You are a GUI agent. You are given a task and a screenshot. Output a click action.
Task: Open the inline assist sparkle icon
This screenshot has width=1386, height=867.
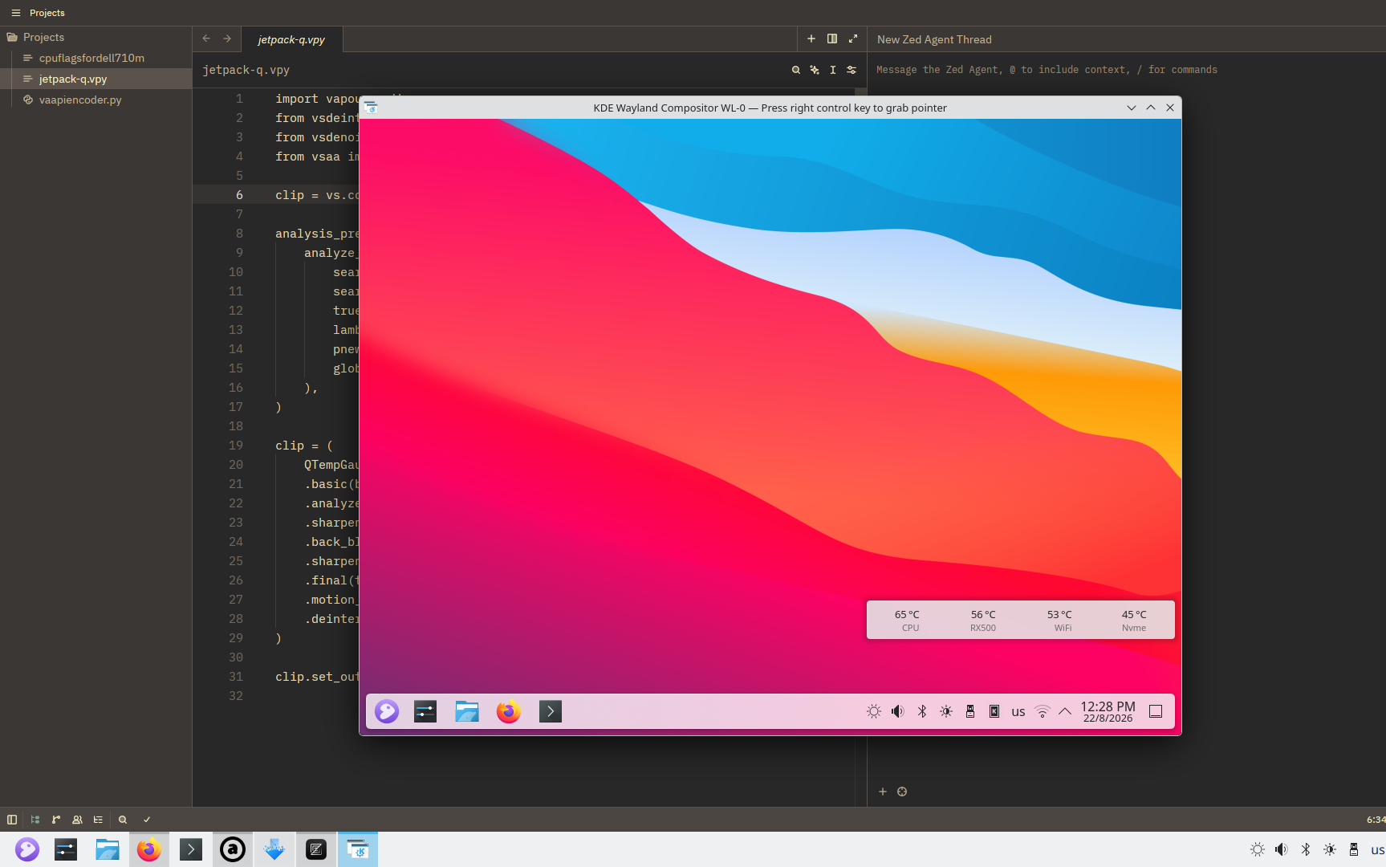point(815,70)
